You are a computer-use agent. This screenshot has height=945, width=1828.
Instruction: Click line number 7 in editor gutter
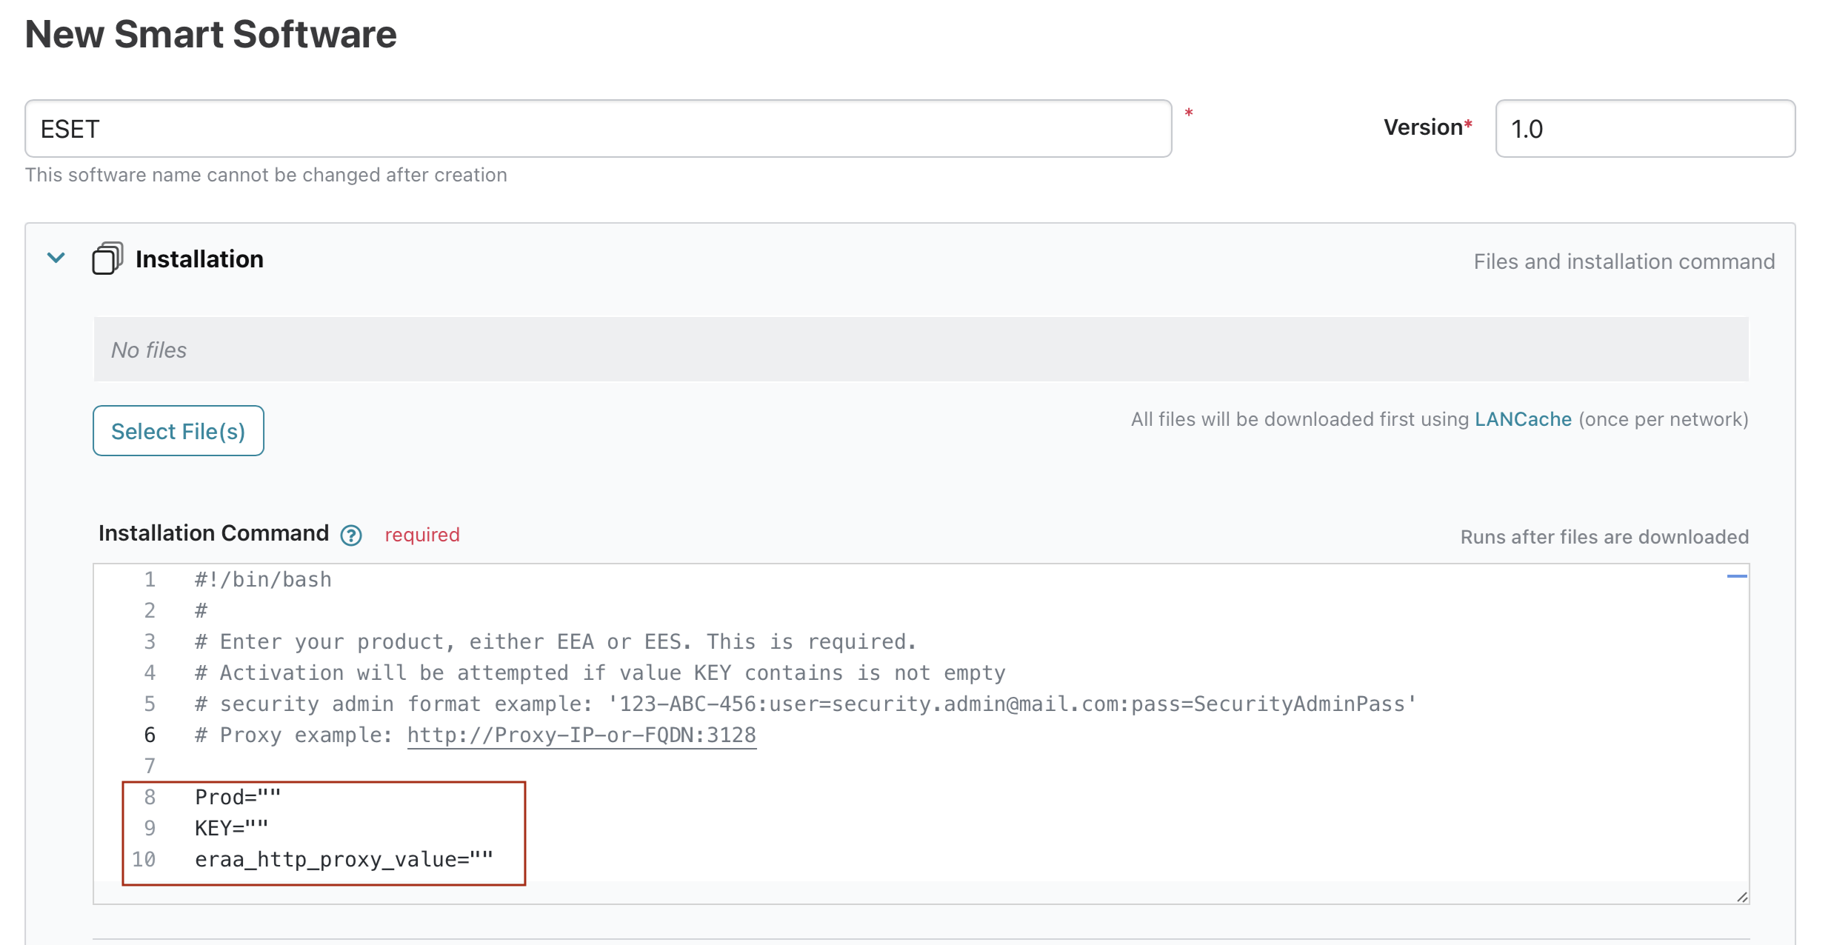(x=150, y=766)
